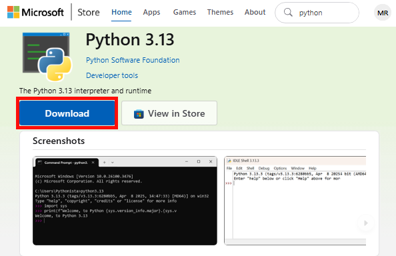Focus the search box containing python

click(317, 13)
